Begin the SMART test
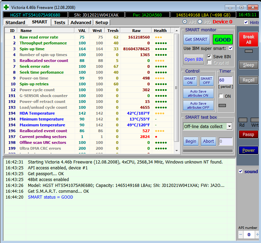 click(191, 141)
